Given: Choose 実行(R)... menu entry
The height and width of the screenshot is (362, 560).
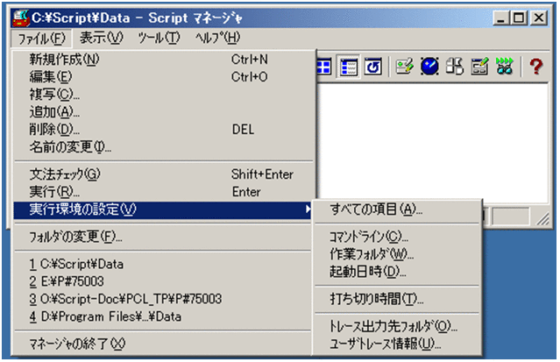Looking at the screenshot, I should click(164, 192).
